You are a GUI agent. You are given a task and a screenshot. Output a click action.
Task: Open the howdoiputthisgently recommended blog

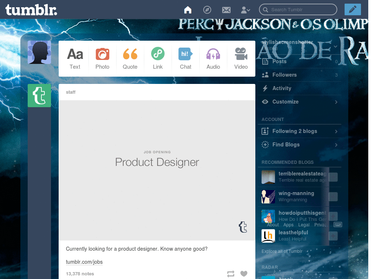[302, 213]
